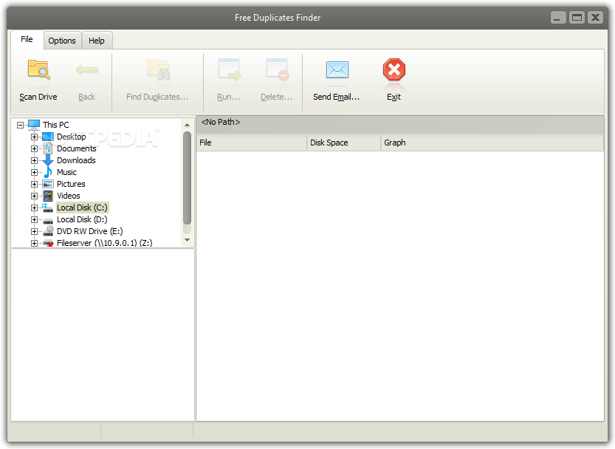Collapse the This PC tree node

21,126
